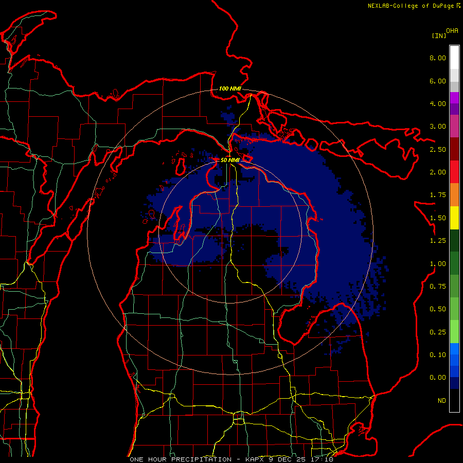This screenshot has width=463, height=463.
Task: Click the 0.10 legend value
Action: tap(438, 355)
